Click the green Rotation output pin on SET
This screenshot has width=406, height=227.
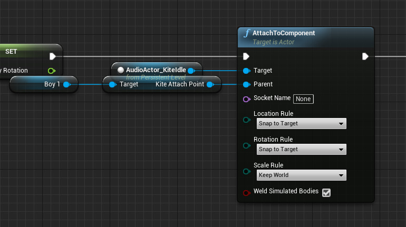[x=51, y=71]
